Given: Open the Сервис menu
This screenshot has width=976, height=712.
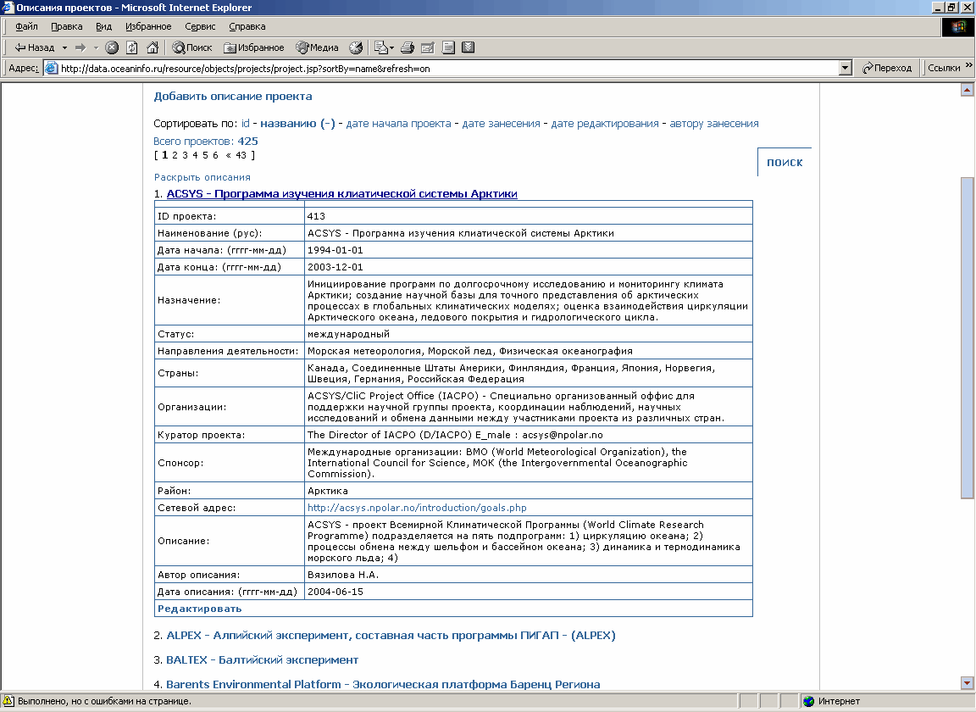Looking at the screenshot, I should 199,26.
